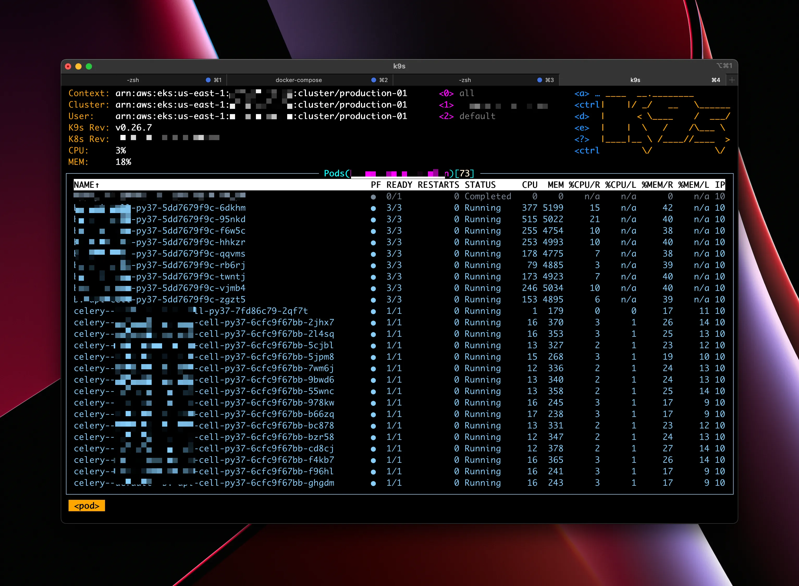
Task: Click port-forward dot for pod ending ghgdm
Action: pos(373,483)
